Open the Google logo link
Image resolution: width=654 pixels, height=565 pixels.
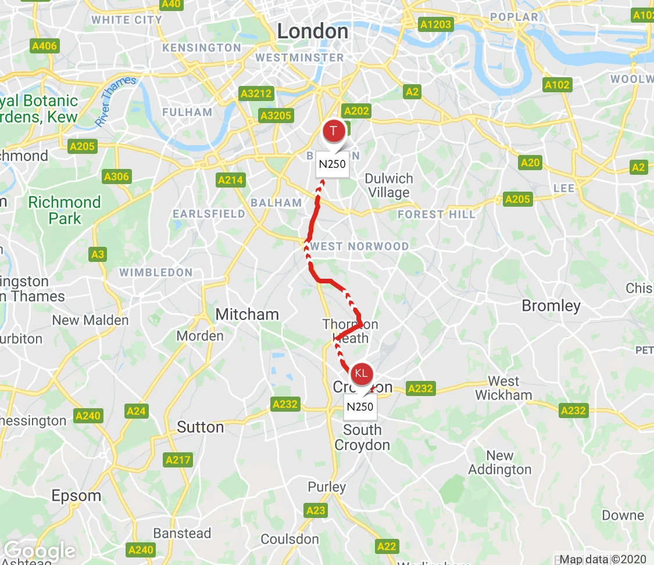click(x=40, y=551)
